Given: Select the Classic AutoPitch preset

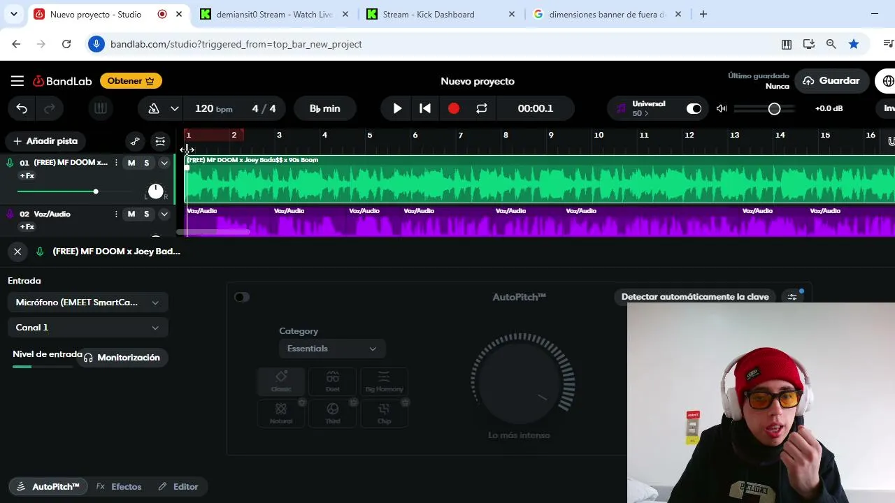Looking at the screenshot, I should point(281,381).
